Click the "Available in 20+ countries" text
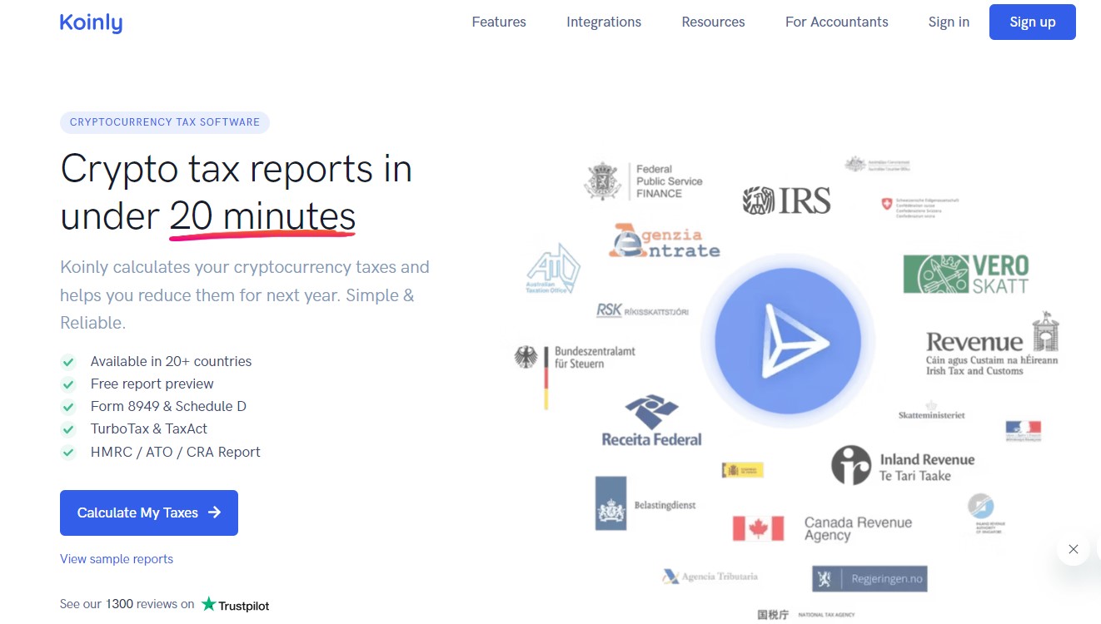This screenshot has height=624, width=1101. (x=171, y=361)
